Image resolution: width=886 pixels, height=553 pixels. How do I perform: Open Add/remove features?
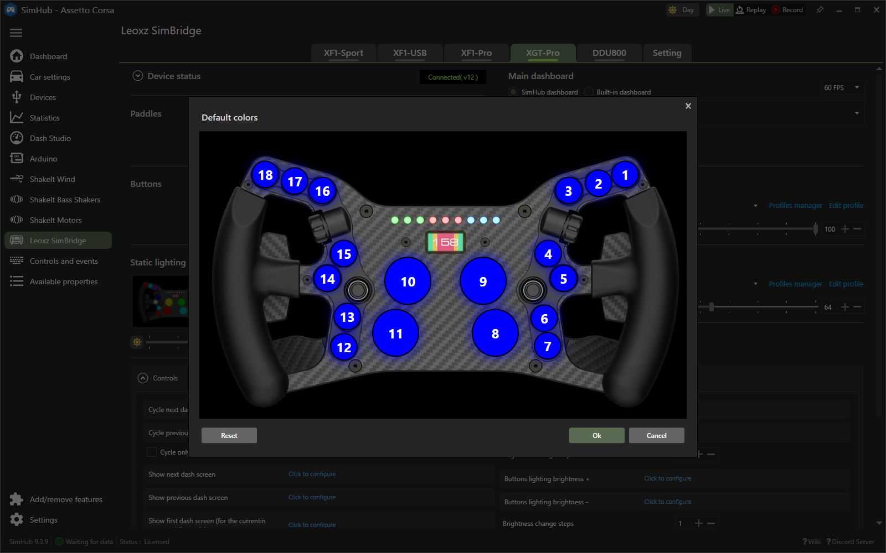(x=66, y=499)
